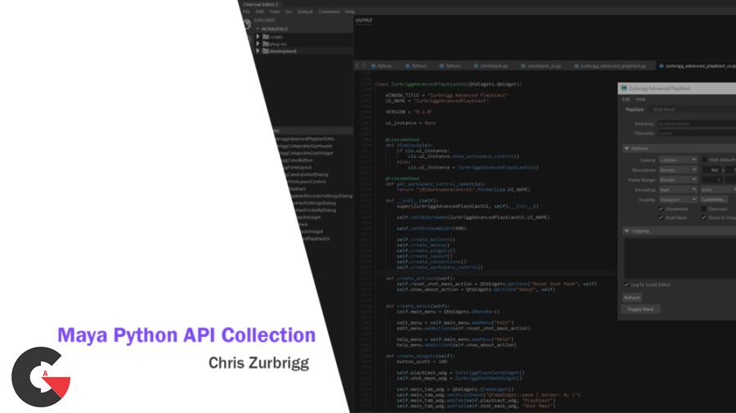Open the editor's Help menu
736x413 pixels.
pos(350,11)
